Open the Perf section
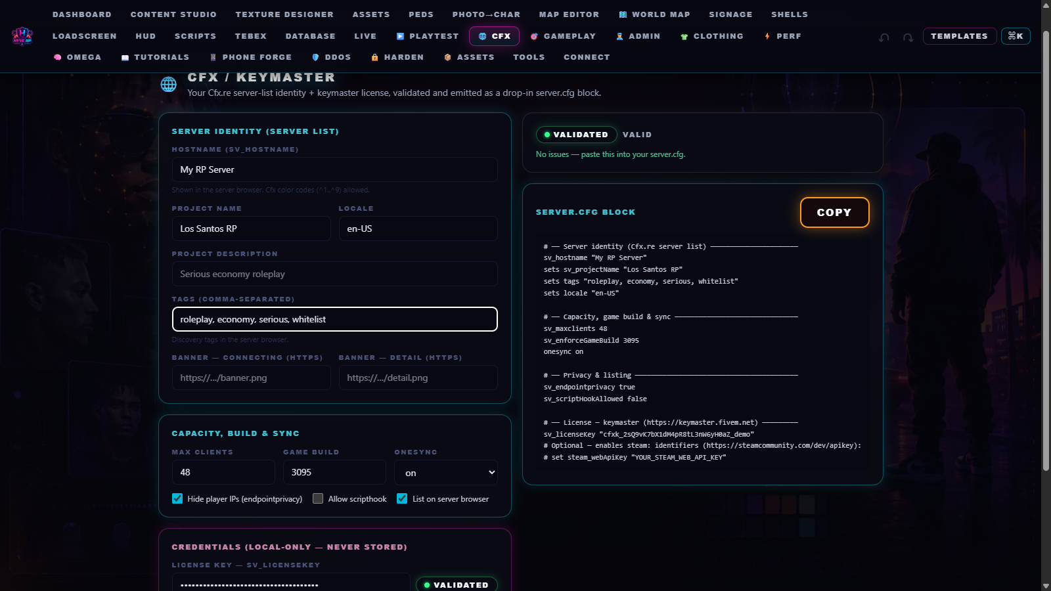This screenshot has width=1051, height=591. (782, 36)
